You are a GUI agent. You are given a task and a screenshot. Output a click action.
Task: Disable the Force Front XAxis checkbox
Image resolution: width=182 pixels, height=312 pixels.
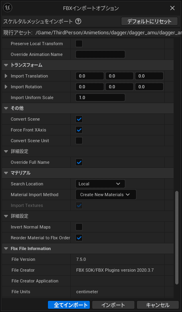tap(79, 130)
